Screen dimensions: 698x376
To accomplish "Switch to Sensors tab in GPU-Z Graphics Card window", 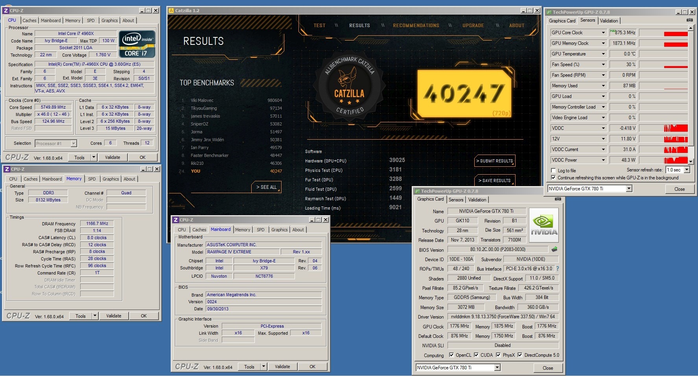I will pos(456,200).
